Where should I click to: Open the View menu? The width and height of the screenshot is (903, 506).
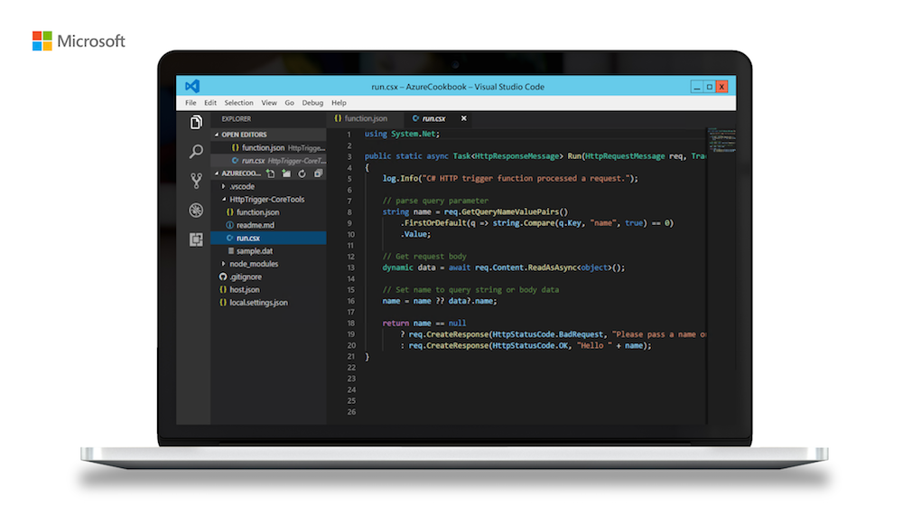[x=269, y=103]
